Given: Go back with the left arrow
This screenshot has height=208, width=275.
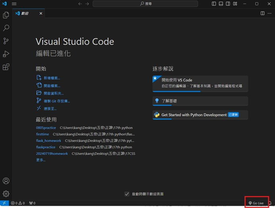Looking at the screenshot, I should point(80,4).
